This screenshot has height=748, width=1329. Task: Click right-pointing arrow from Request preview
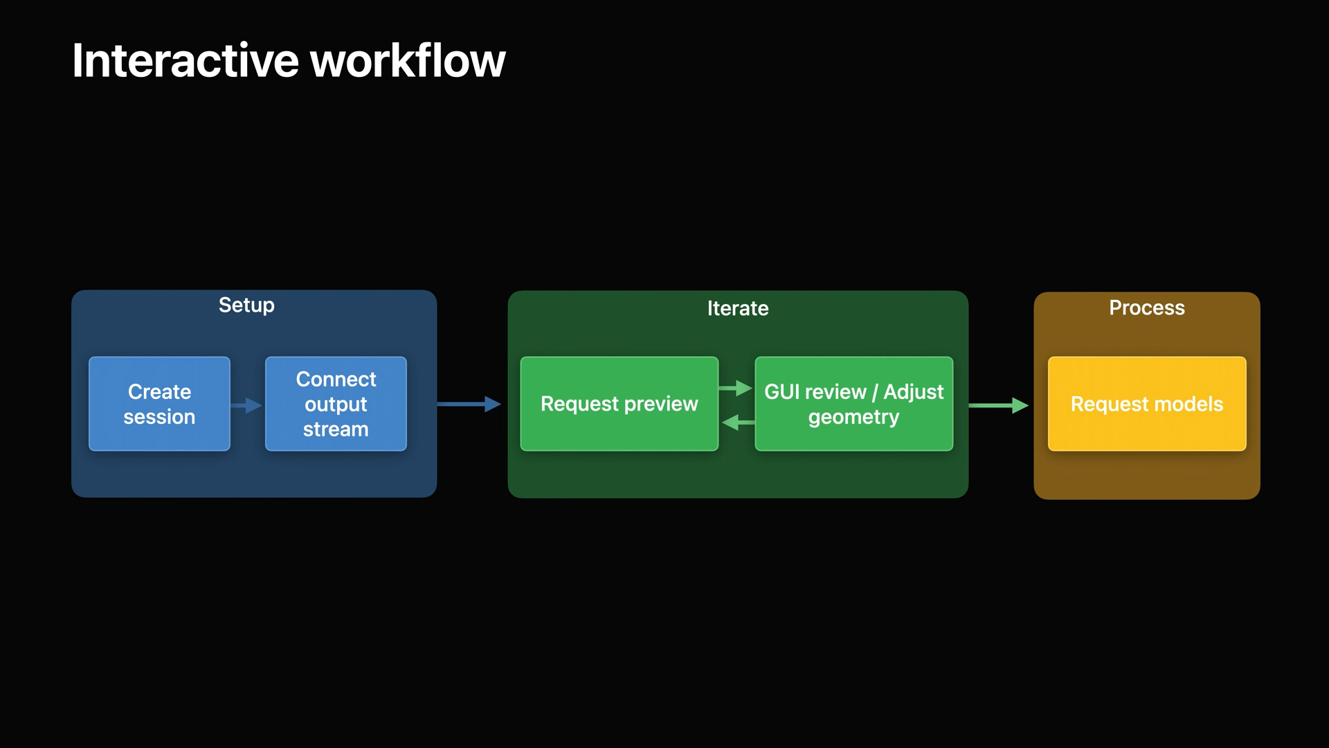tap(736, 388)
